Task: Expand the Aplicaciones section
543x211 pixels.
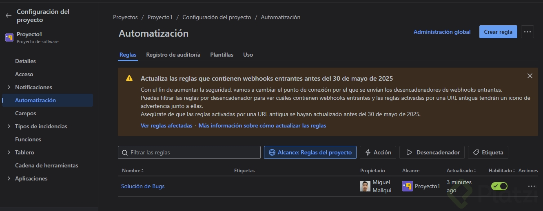Action: [x=9, y=178]
